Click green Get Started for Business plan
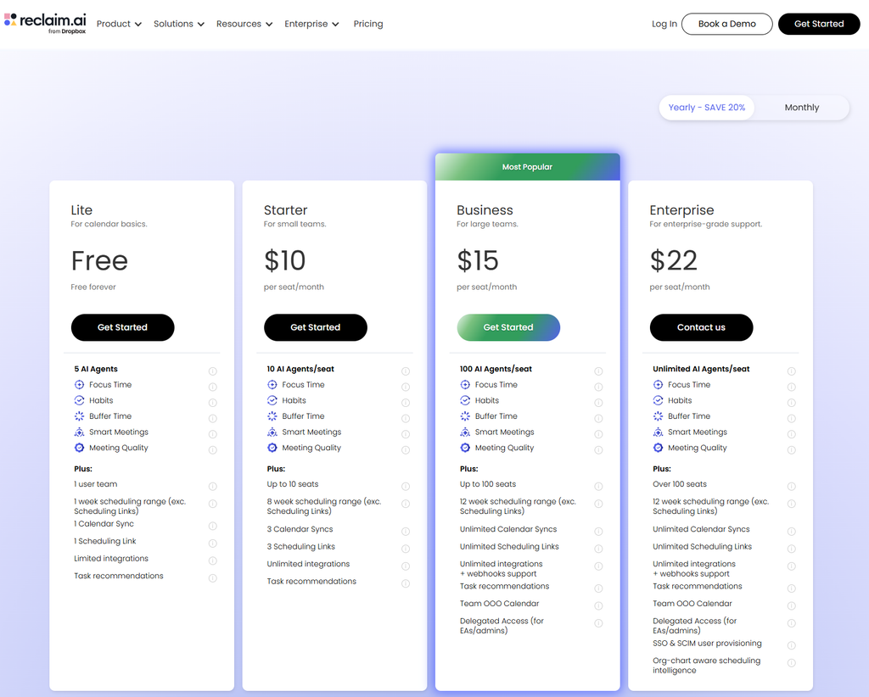The height and width of the screenshot is (697, 869). (x=508, y=327)
